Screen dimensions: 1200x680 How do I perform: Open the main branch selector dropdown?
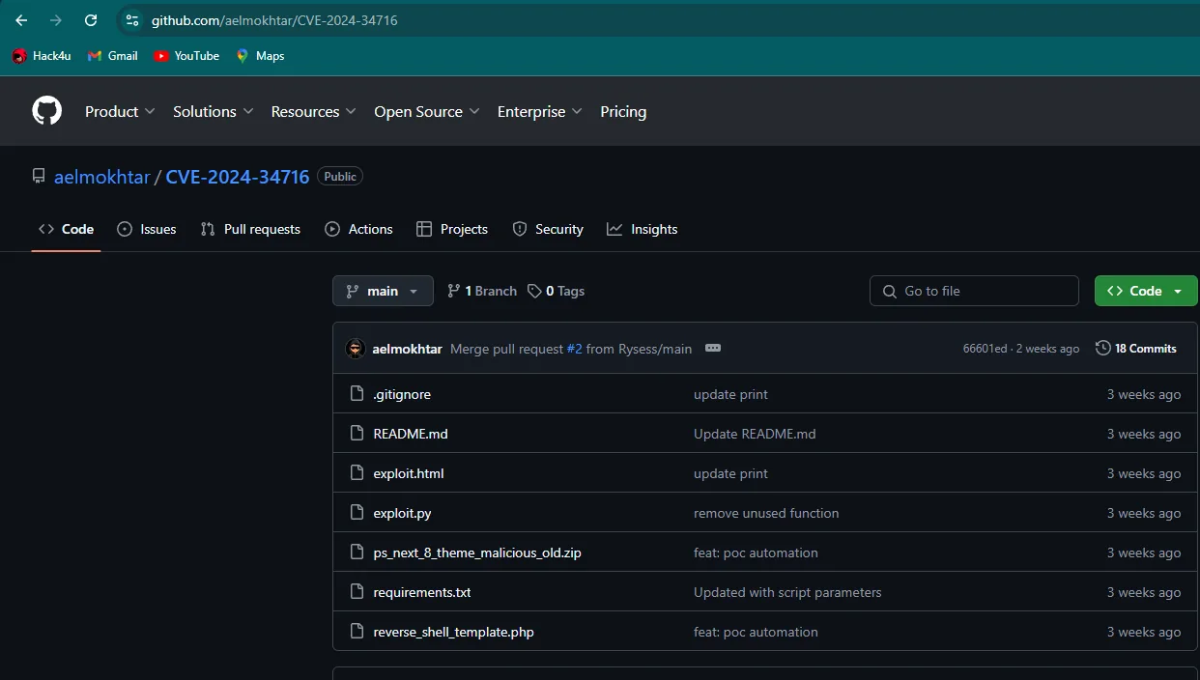pos(383,291)
